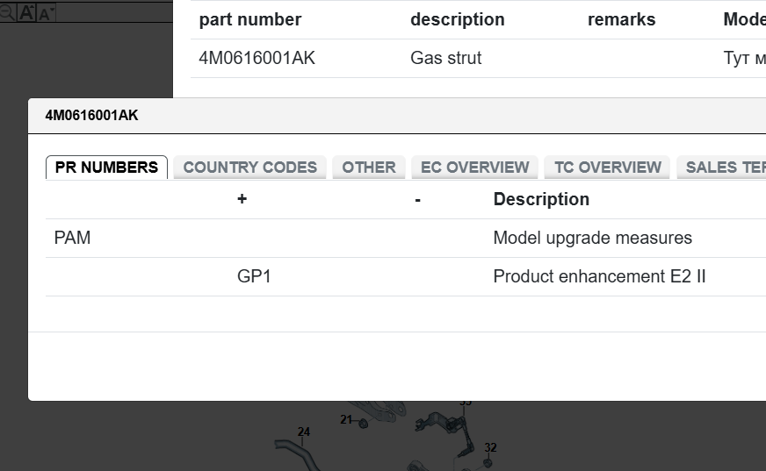Viewport: 766px width, 471px height.
Task: Click part label 24 in the diagram
Action: [303, 432]
